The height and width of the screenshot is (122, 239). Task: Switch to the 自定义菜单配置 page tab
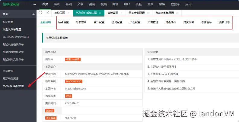(165, 13)
